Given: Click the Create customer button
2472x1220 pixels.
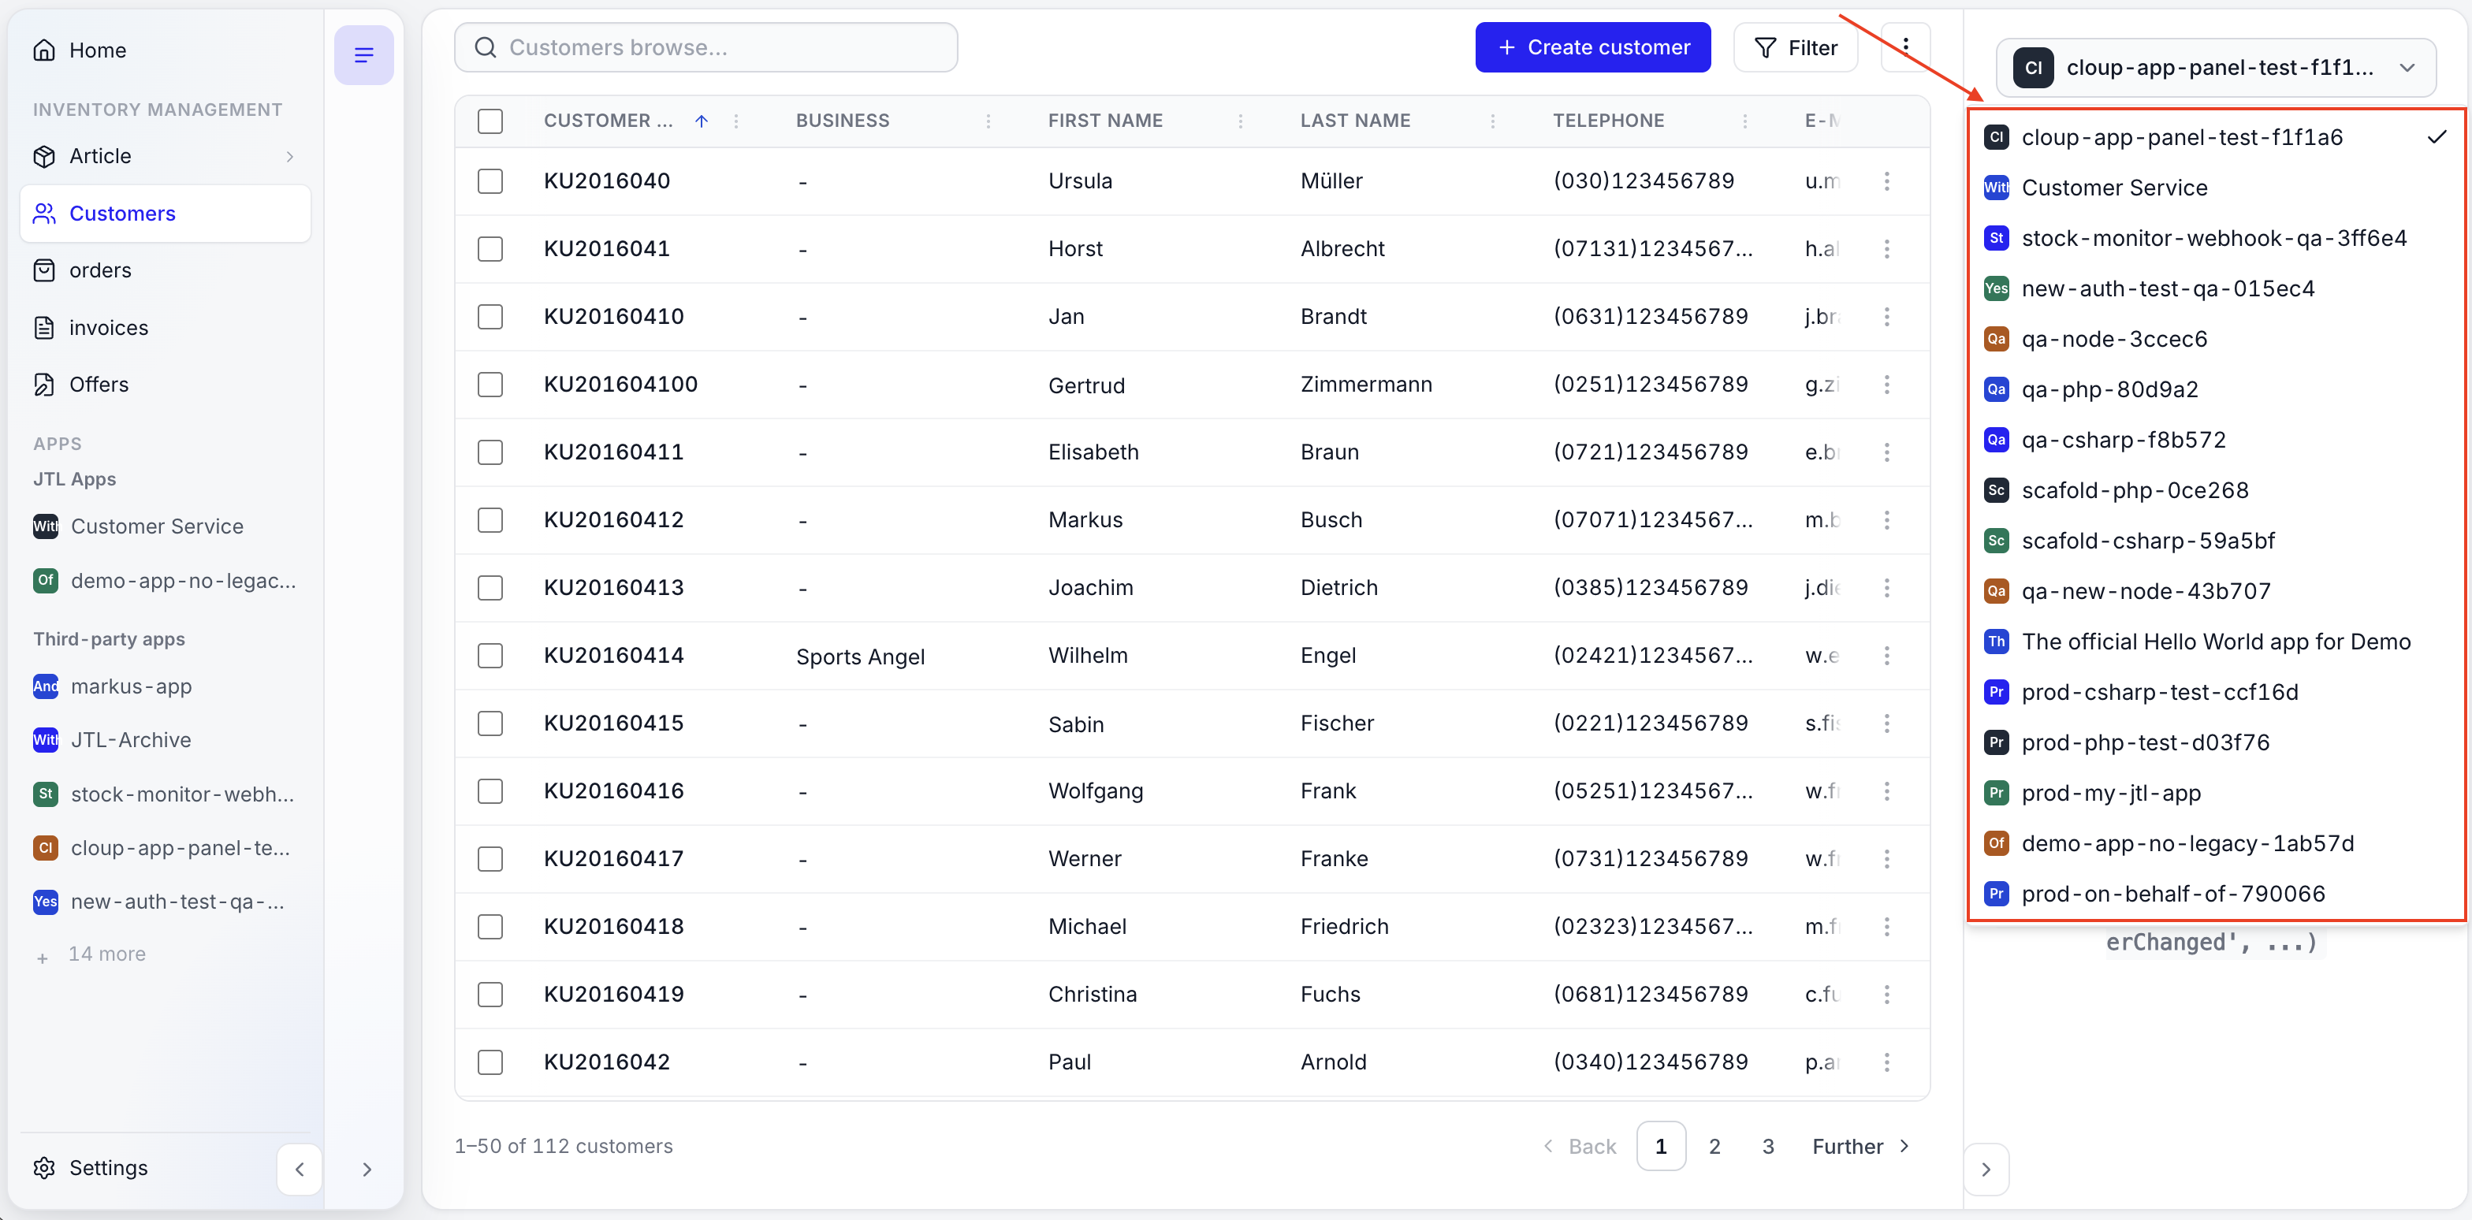Looking at the screenshot, I should pos(1593,47).
